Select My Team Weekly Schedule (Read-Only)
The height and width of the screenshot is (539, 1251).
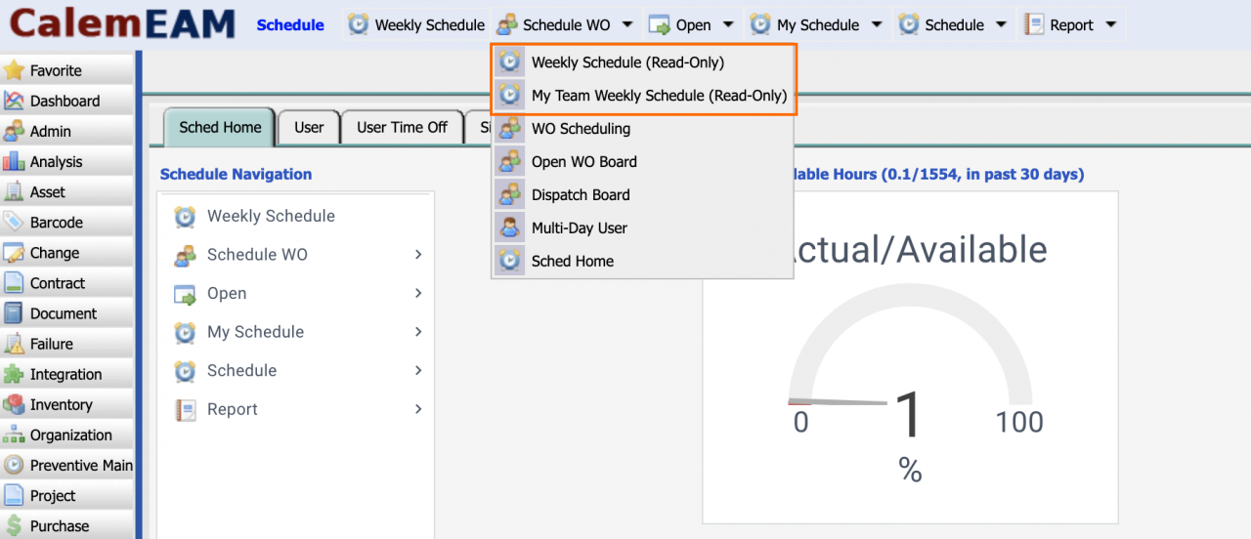644,96
